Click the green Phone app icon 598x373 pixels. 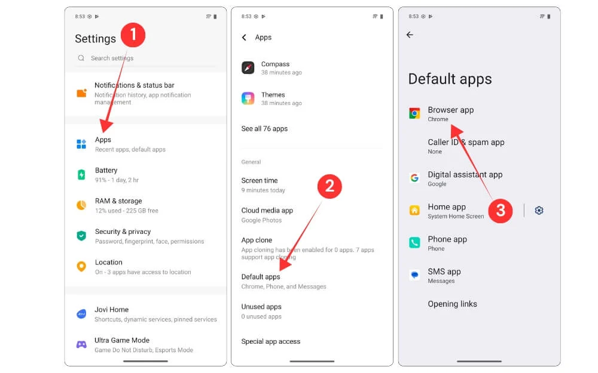pos(414,242)
